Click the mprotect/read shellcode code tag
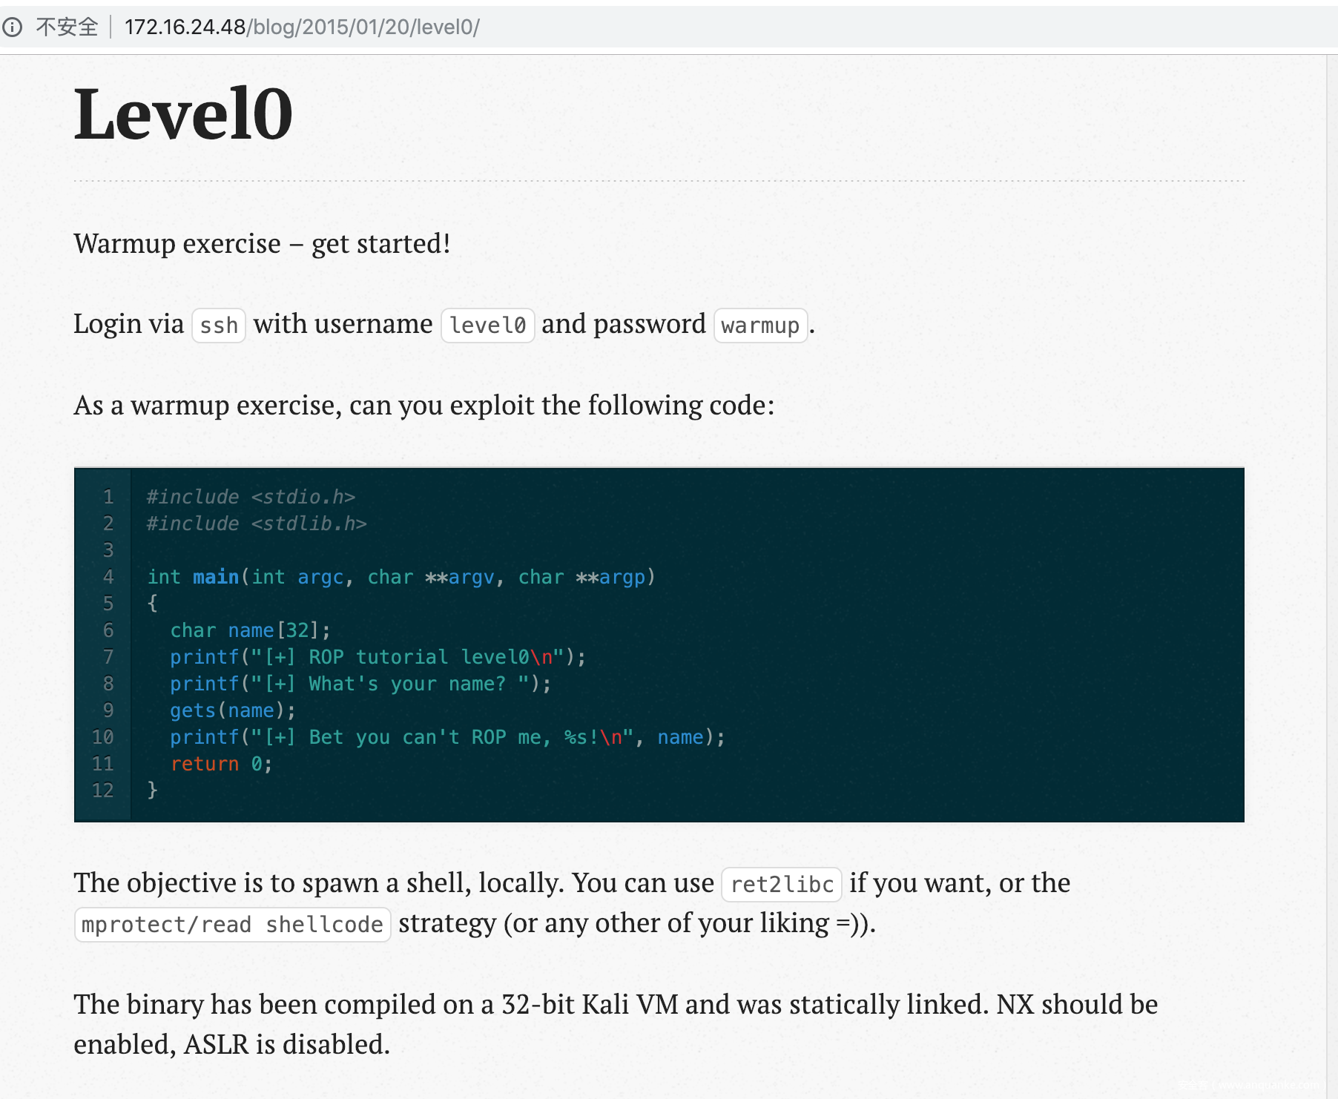This screenshot has width=1338, height=1099. point(232,925)
